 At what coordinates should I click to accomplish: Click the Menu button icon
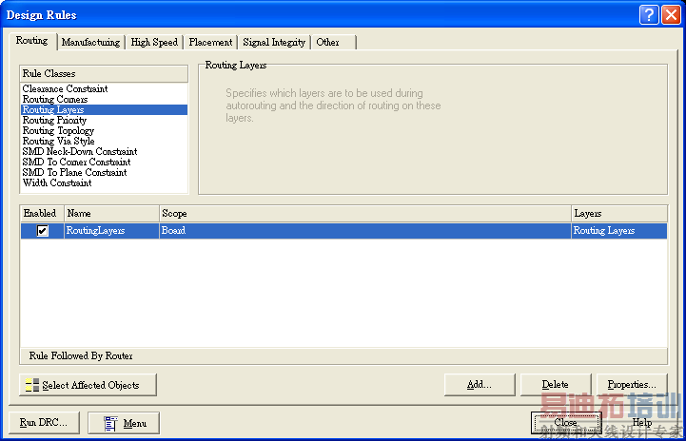coord(110,423)
